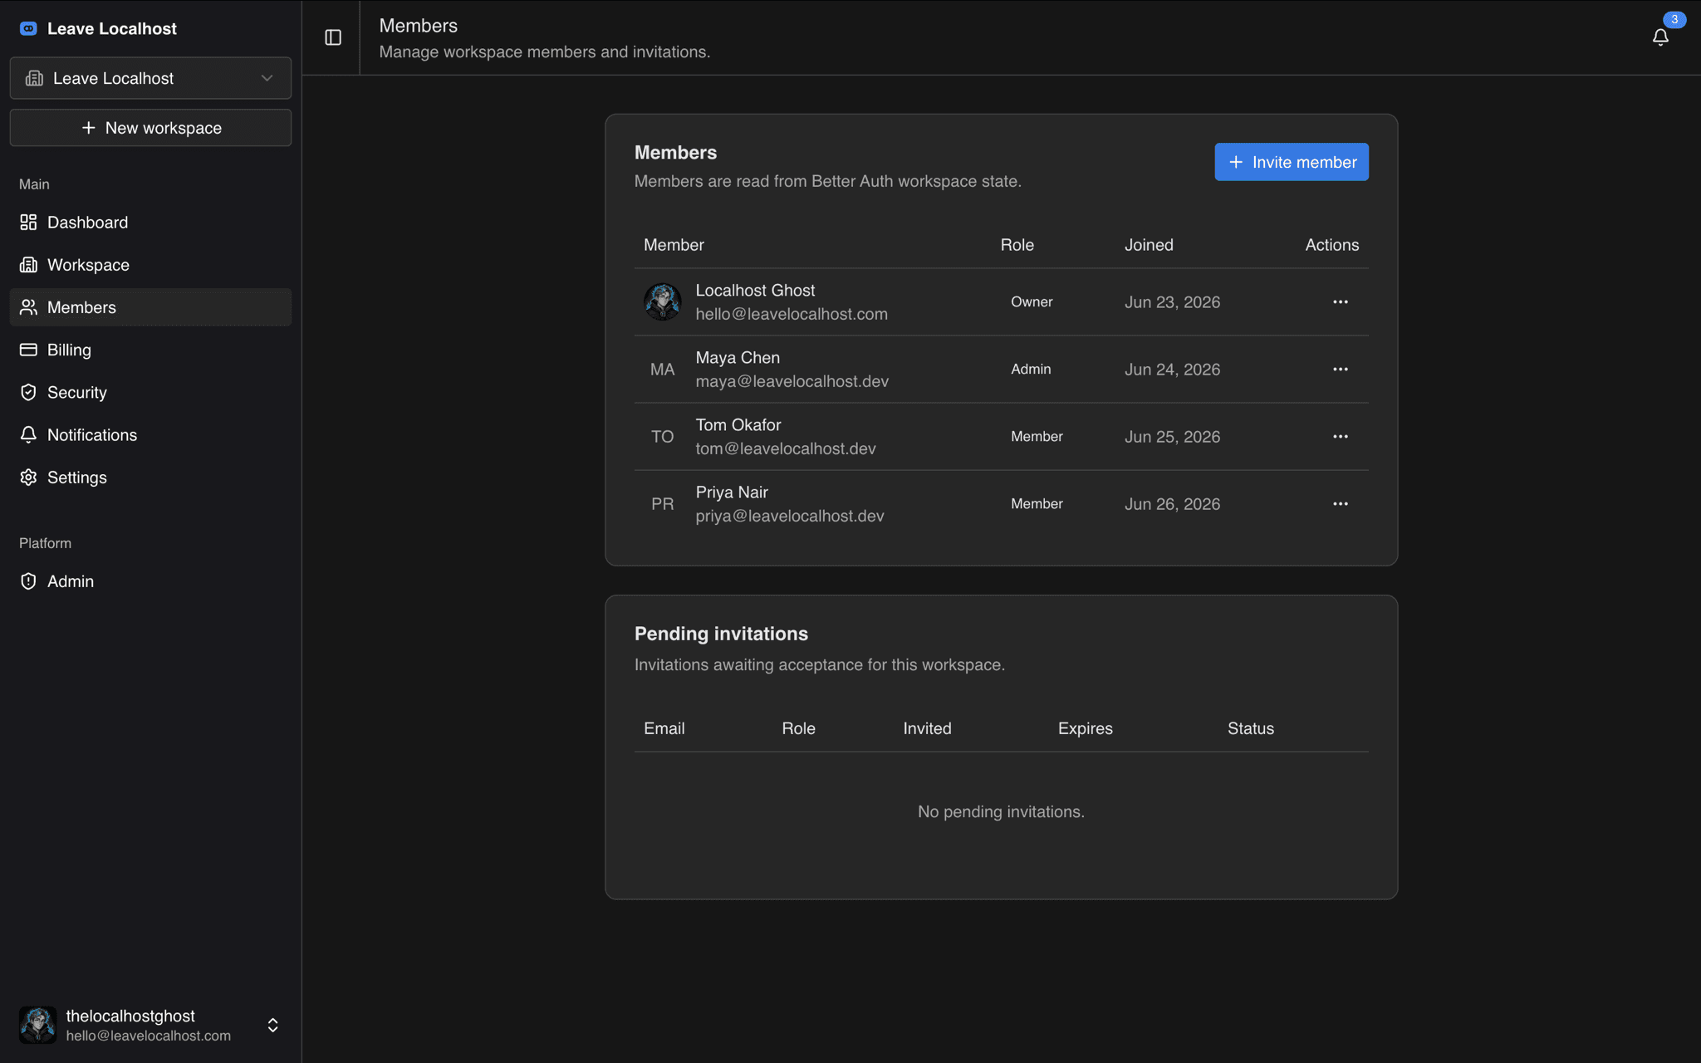Toggle the sidebar panel icon
The height and width of the screenshot is (1063, 1701).
coord(333,37)
